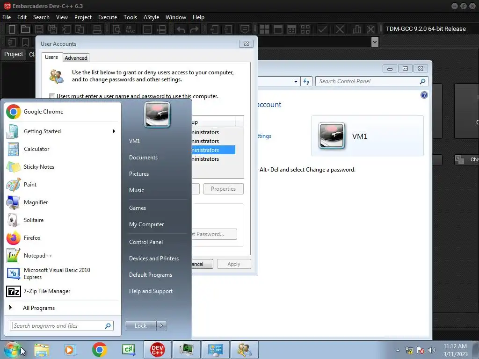Click the Stop Execution X icon
This screenshot has height=359, width=479.
coord(340,29)
